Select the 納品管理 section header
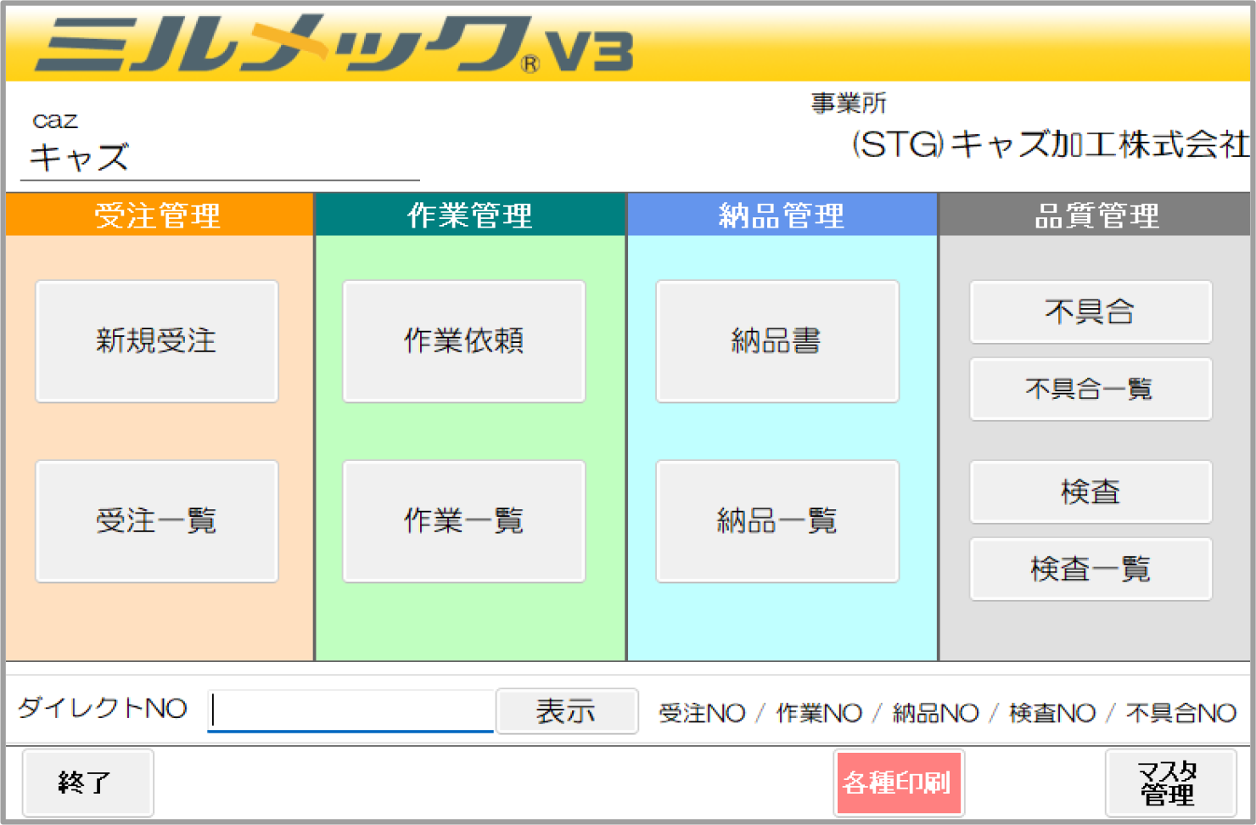Viewport: 1256px width, 825px height. point(782,215)
